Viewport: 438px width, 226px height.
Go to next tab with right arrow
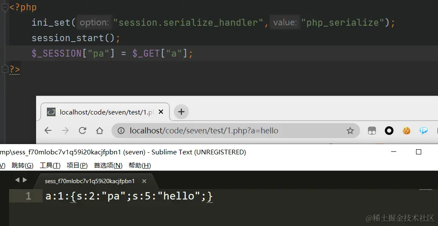25,180
